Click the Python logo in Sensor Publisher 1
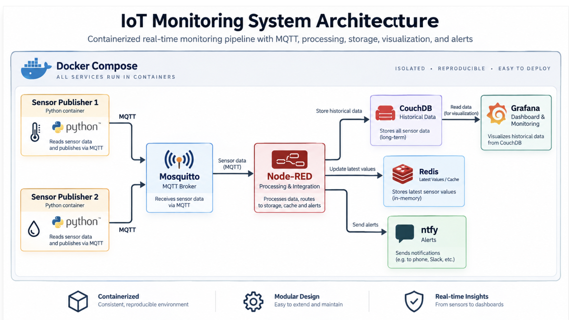The height and width of the screenshot is (320, 569). click(76, 127)
